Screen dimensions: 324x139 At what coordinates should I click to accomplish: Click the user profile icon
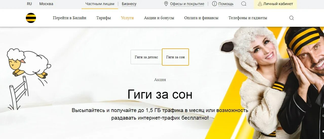click(260, 4)
